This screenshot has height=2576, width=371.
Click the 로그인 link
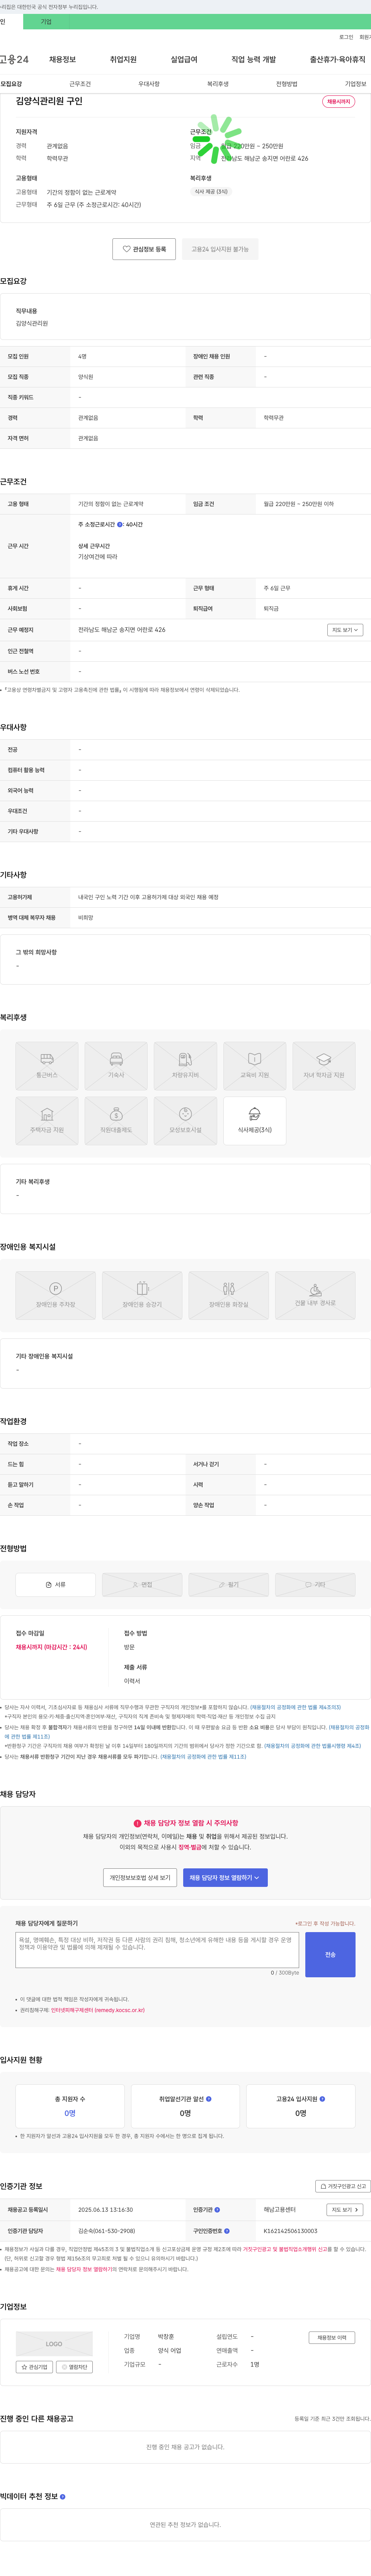point(346,37)
